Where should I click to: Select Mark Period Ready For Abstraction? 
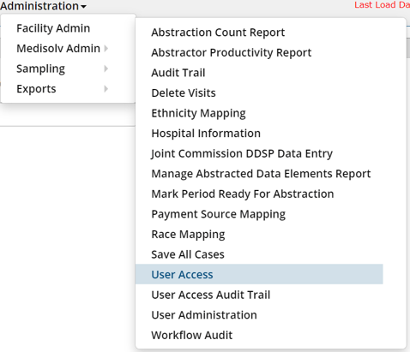(243, 194)
